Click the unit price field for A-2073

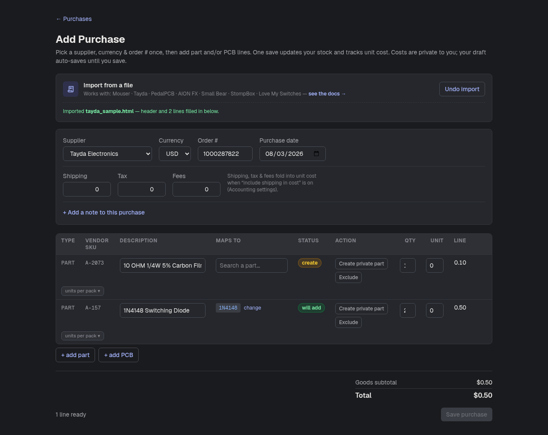tap(435, 265)
